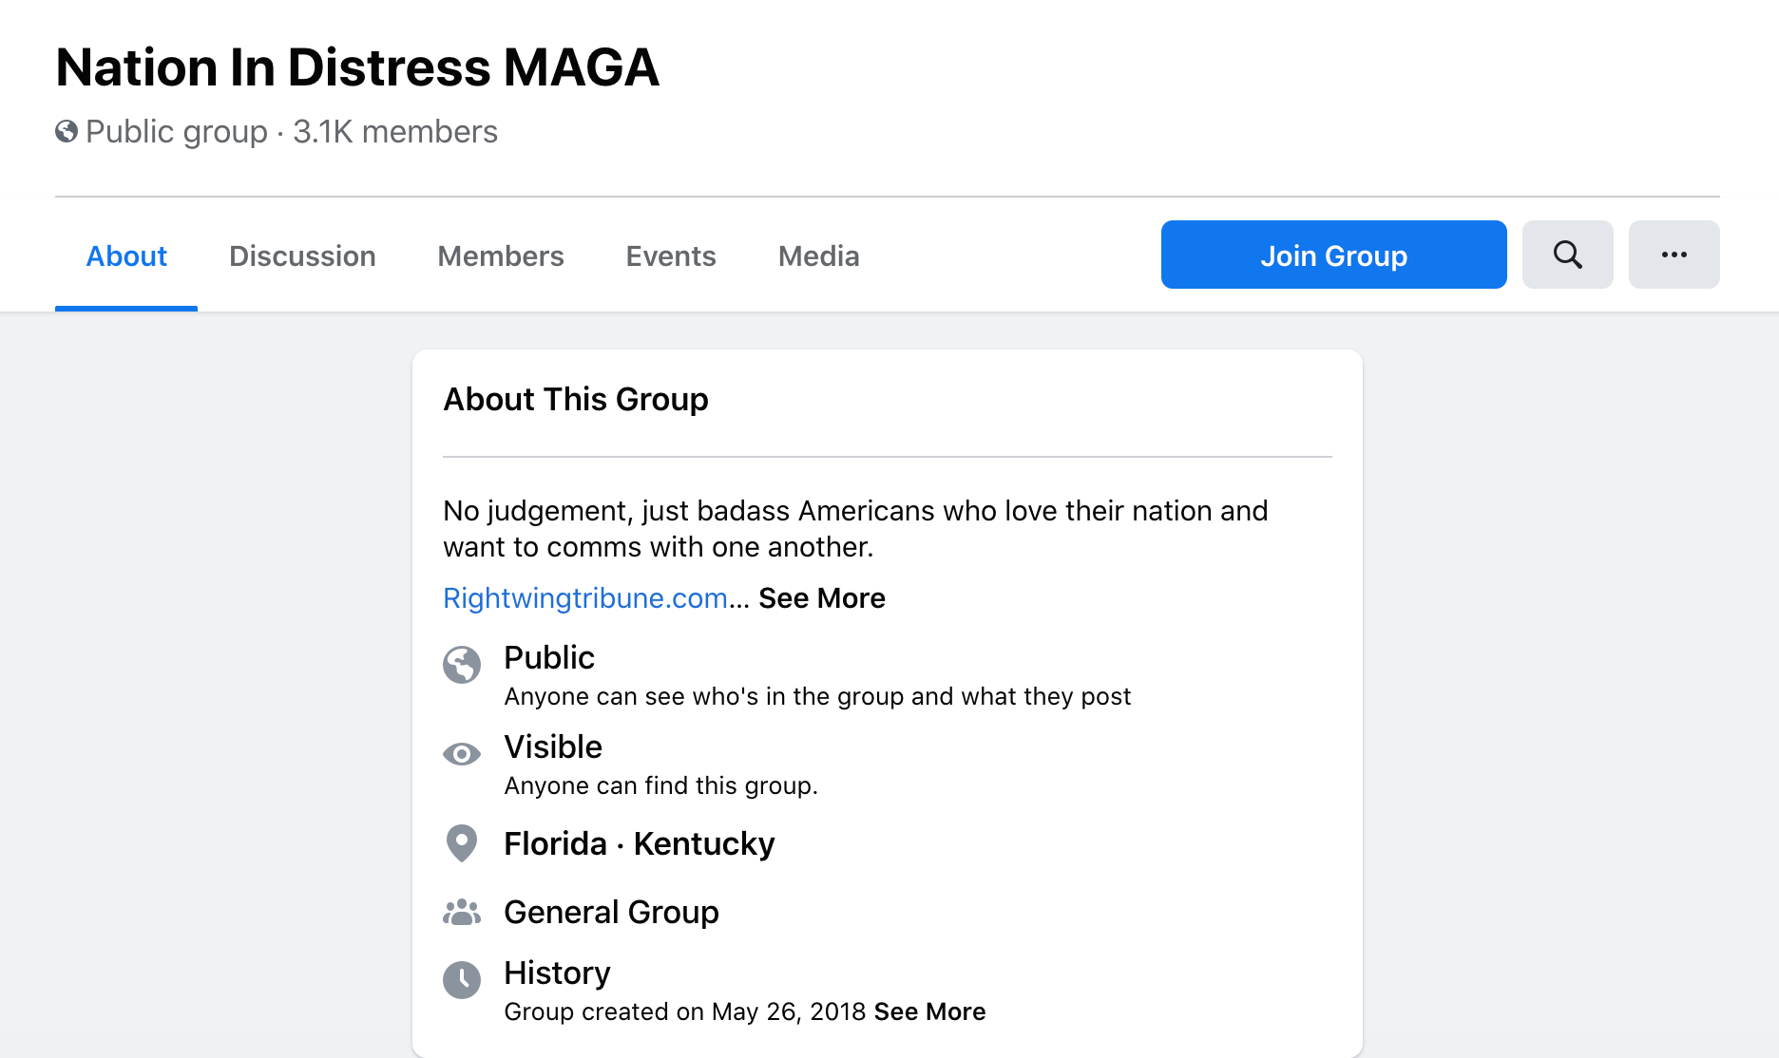Expand group creation details via History See More
The image size is (1779, 1058).
(x=929, y=1011)
